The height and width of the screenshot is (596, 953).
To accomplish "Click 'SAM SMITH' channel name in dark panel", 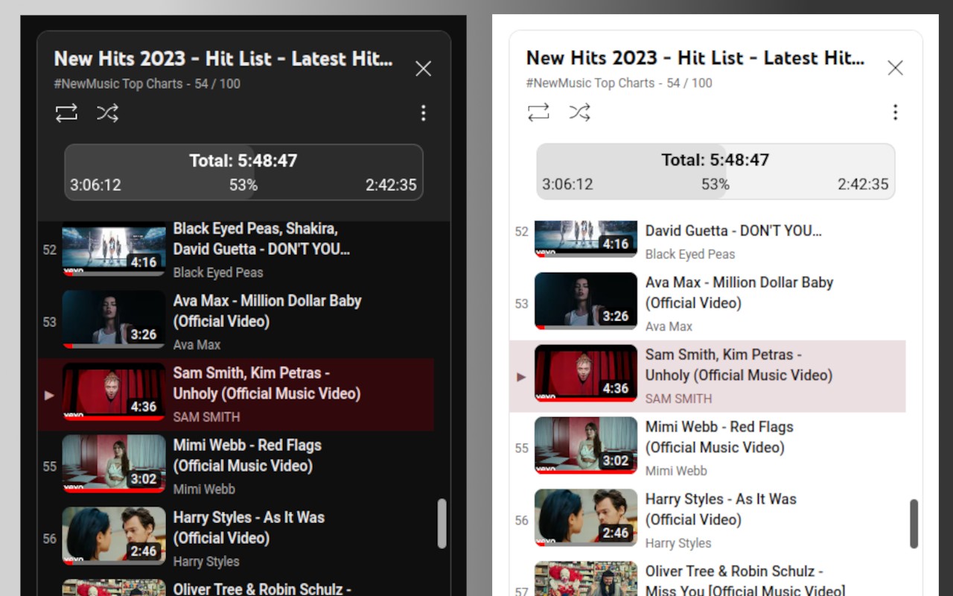I will click(x=206, y=417).
